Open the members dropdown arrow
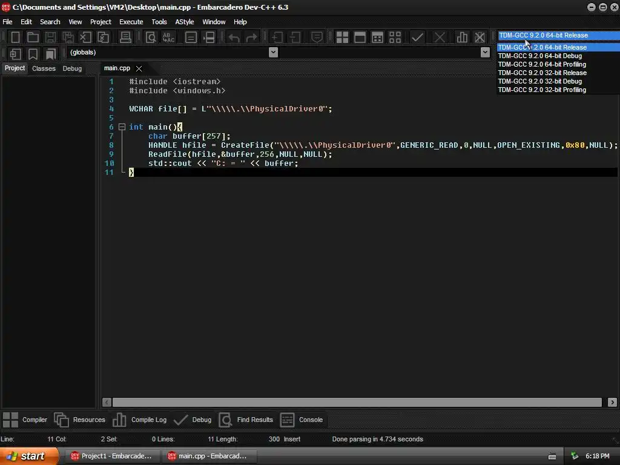Viewport: 620px width, 465px height. click(x=485, y=52)
